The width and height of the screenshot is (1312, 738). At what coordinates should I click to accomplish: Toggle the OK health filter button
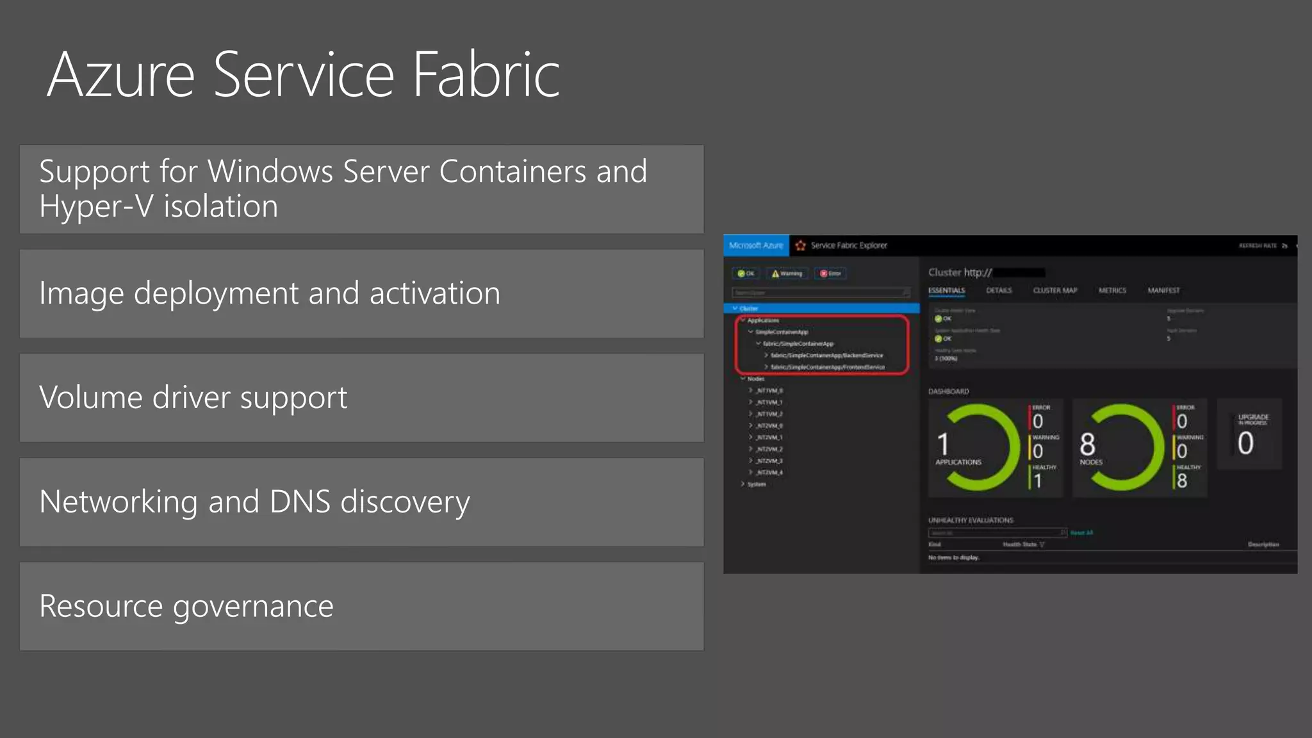[745, 274]
